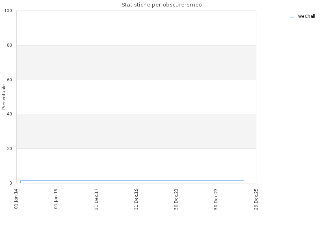Click the 0 value on the y-axis
The height and width of the screenshot is (244, 325).
pos(11,183)
